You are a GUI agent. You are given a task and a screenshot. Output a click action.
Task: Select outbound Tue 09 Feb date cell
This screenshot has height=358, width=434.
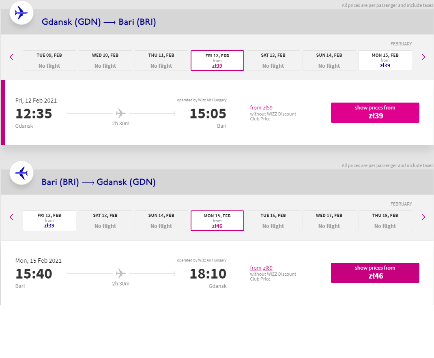coord(49,60)
